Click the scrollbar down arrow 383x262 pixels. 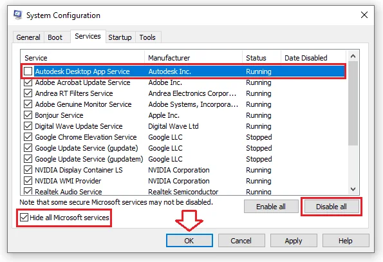click(353, 189)
